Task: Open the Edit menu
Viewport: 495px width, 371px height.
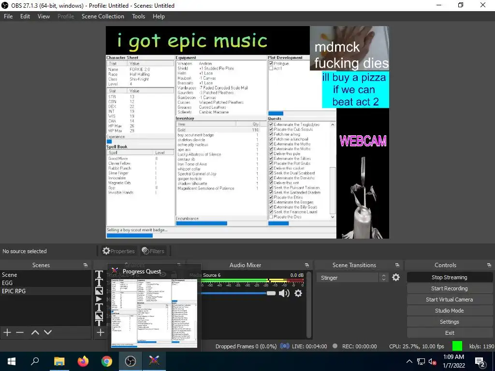Action: click(25, 16)
